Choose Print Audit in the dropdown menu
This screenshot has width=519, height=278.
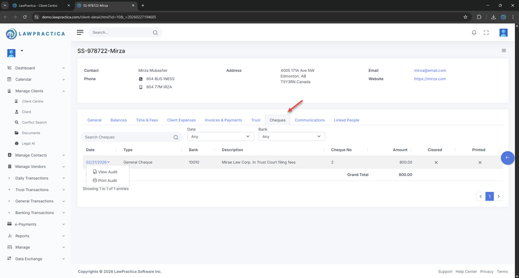click(x=107, y=180)
